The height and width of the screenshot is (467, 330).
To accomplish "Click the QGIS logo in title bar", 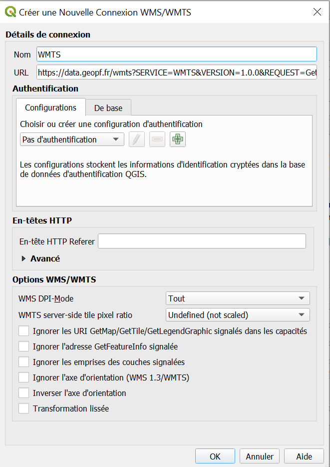I will [10, 11].
